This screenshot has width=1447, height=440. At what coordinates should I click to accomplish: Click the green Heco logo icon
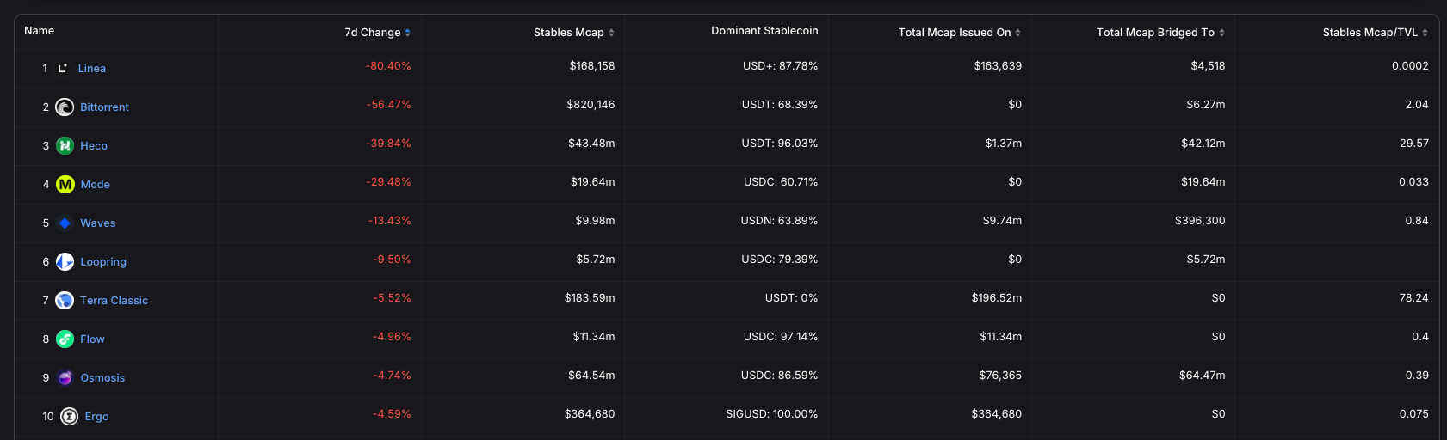tap(65, 146)
